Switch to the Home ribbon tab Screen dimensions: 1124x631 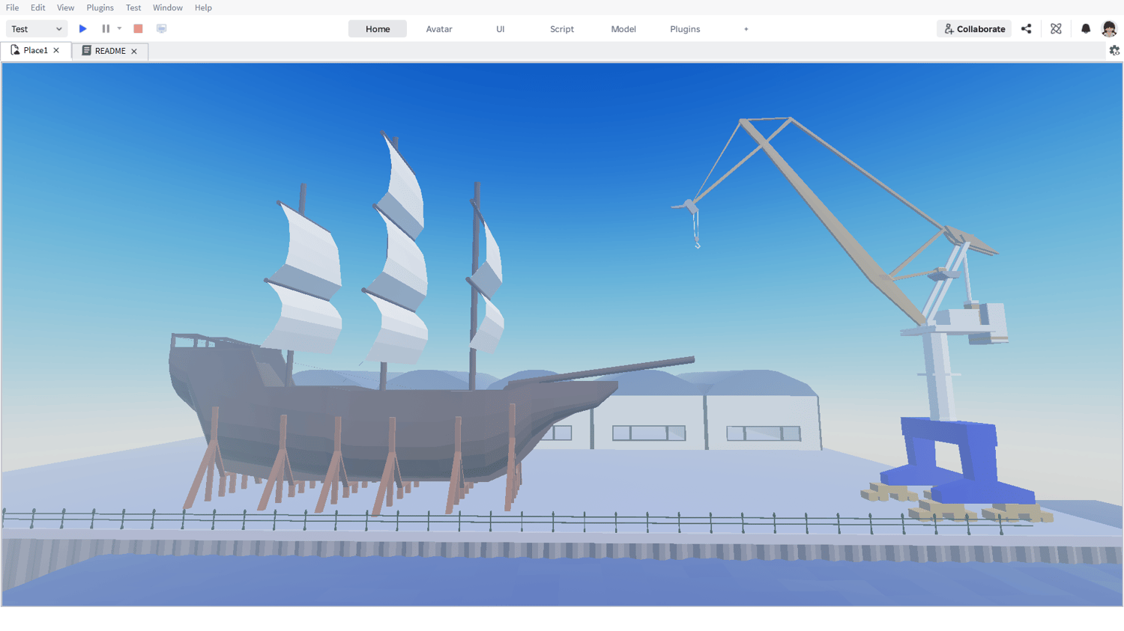pyautogui.click(x=378, y=28)
